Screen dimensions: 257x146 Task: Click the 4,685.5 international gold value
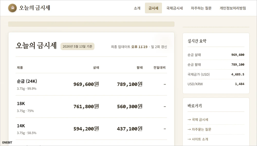238,74
